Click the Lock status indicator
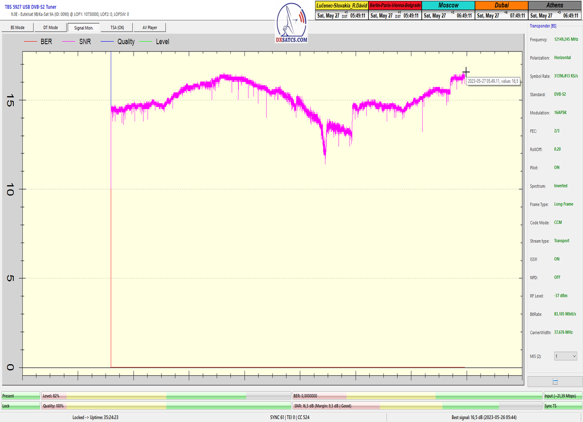Screen dimensions: 583x422 click(x=20, y=406)
